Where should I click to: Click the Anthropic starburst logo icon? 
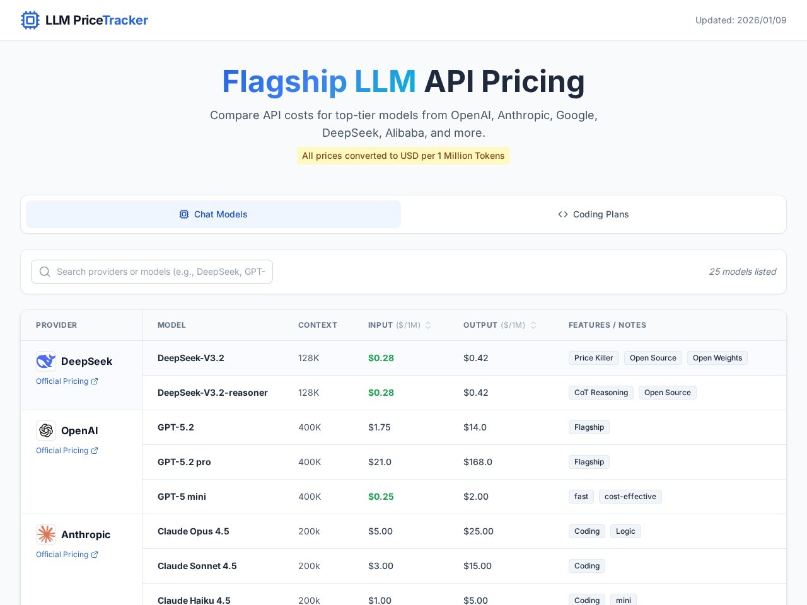coord(46,534)
